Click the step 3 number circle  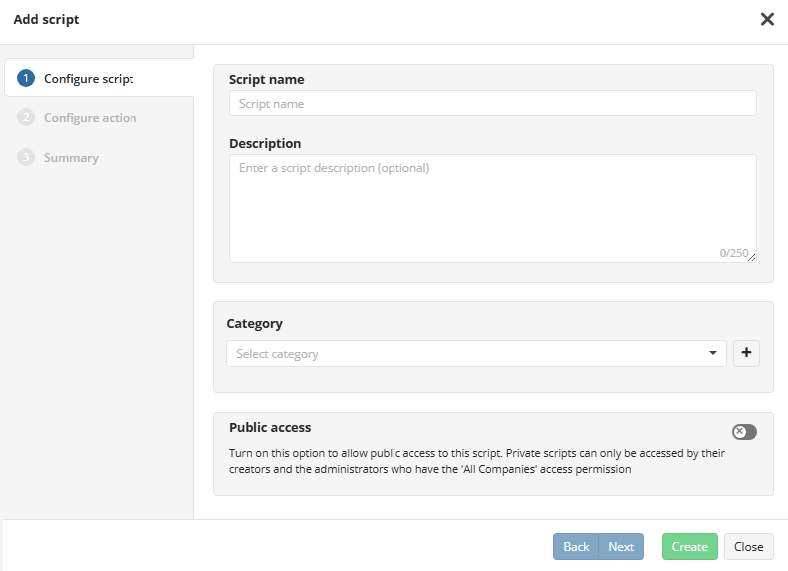[26, 158]
